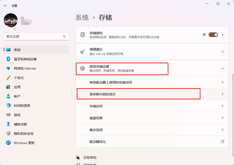Open 存储感知 details chevron

tap(223, 35)
